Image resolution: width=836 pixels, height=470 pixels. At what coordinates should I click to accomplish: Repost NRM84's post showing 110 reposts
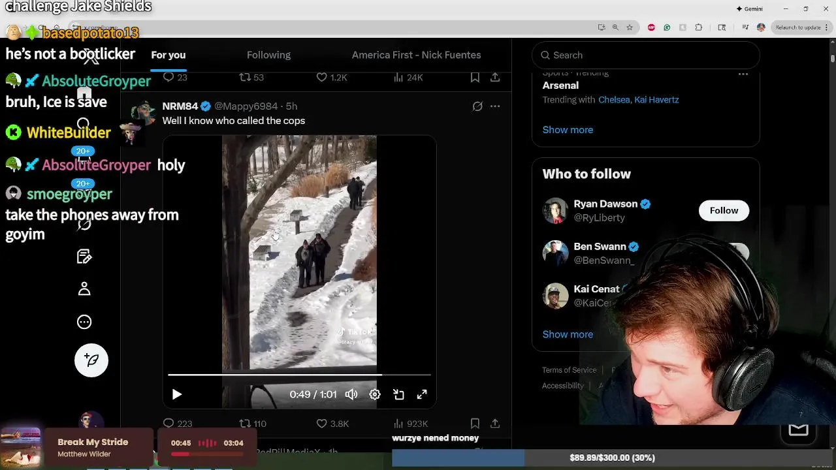tap(253, 424)
